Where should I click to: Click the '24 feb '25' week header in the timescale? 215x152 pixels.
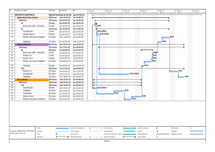coord(196,11)
